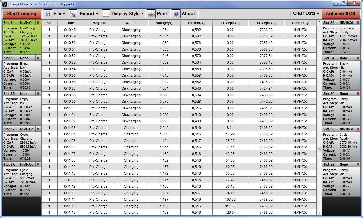Click the Print printer icon

pos(151,14)
